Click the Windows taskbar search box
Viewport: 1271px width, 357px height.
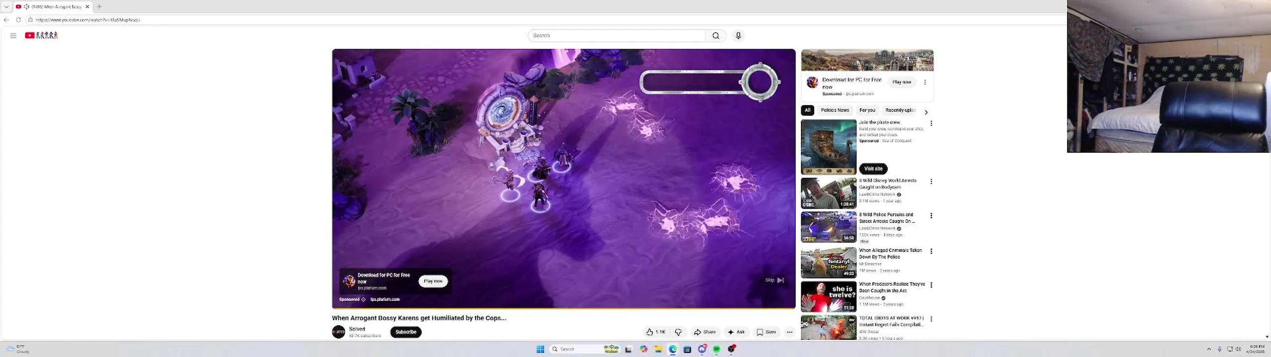[584, 349]
